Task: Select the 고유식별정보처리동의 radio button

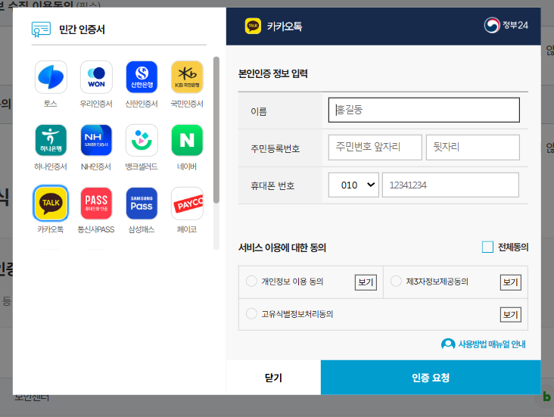Action: tap(251, 313)
